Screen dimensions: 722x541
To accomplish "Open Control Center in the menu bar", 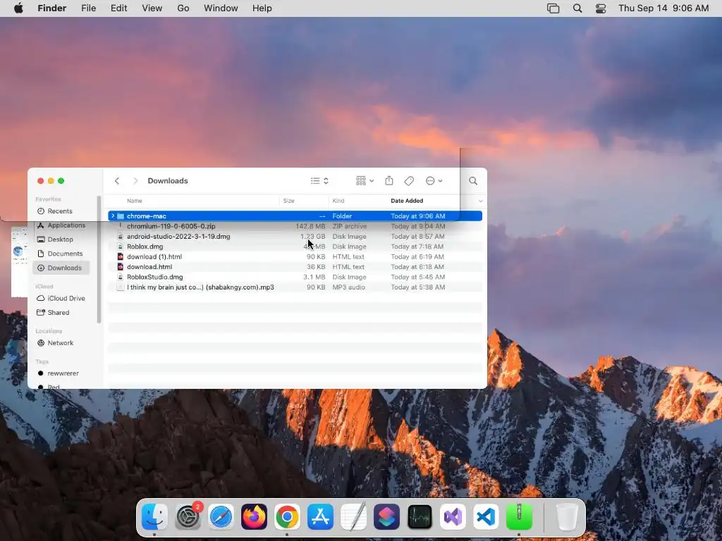I will (x=601, y=8).
